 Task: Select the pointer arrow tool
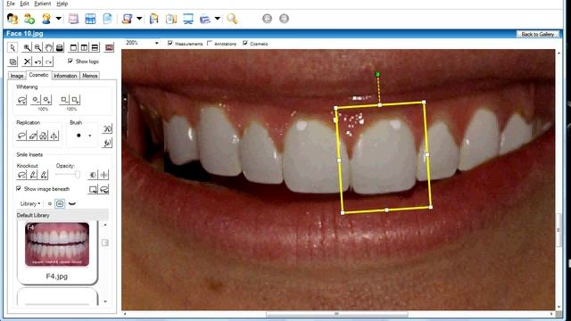[x=12, y=47]
